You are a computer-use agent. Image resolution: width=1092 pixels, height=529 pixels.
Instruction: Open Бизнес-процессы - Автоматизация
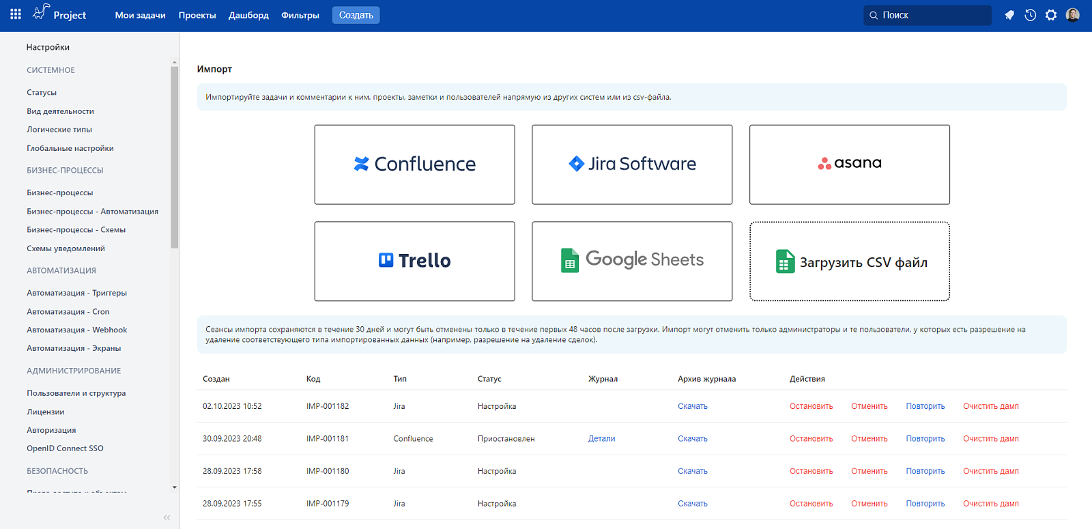click(93, 212)
